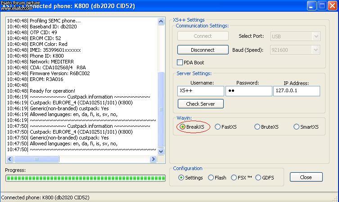Click the horizontal scrollbar thumb of log
This screenshot has height=202, width=339.
(36, 159)
